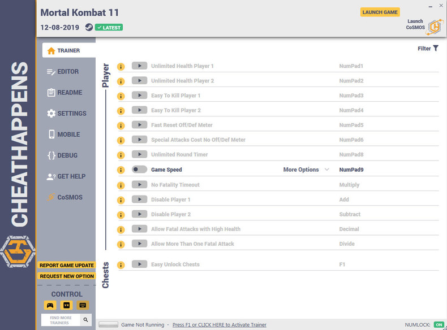447x330 pixels.
Task: Select VR control icon
Action: click(x=66, y=305)
